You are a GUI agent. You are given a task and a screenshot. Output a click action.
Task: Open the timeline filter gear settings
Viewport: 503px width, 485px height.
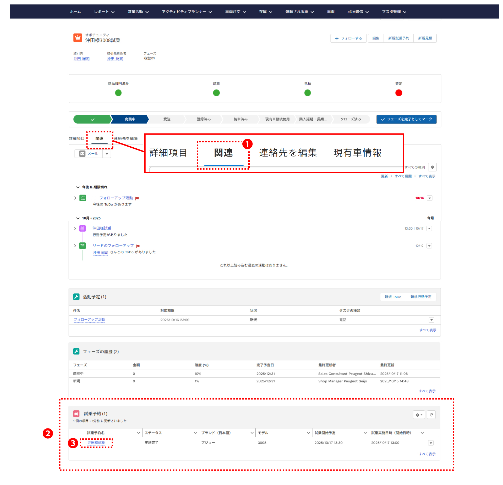[432, 167]
